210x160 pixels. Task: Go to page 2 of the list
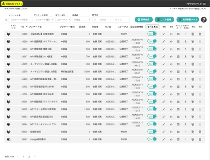click(29, 157)
